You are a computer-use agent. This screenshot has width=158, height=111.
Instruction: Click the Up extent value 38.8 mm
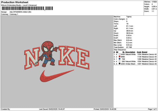[x=130, y=31]
